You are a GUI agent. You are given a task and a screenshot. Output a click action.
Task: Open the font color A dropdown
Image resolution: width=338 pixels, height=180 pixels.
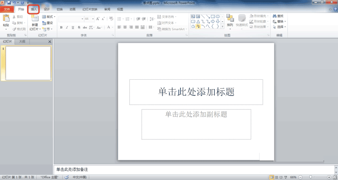tap(112, 27)
